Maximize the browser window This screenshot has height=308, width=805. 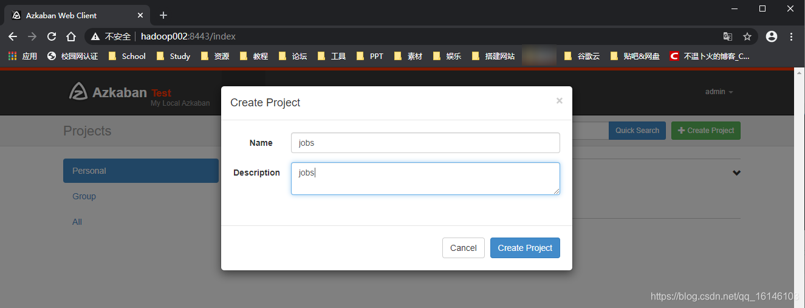[762, 9]
